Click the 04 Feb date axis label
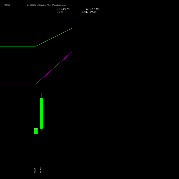 [41, 170]
